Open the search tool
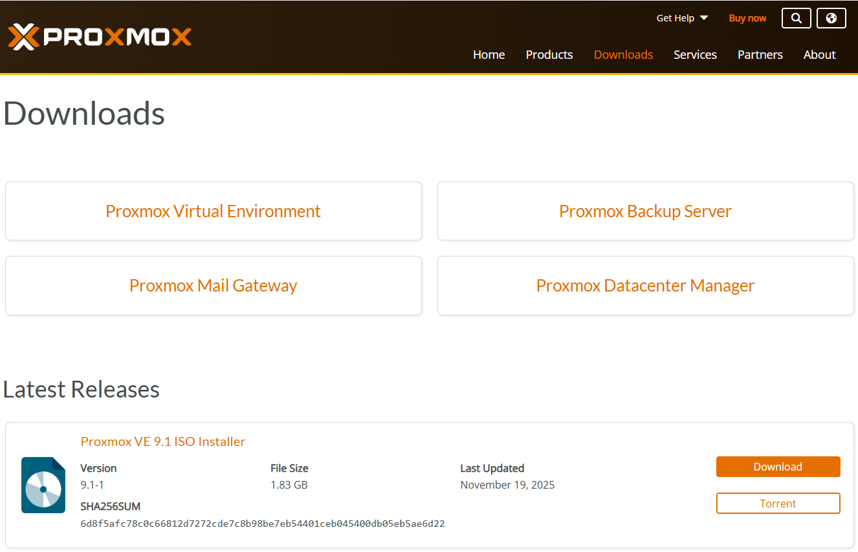 (796, 17)
